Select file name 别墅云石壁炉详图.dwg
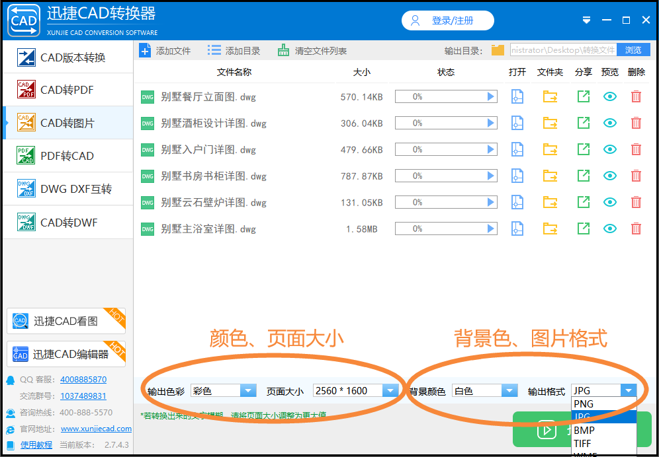659x457 pixels. pyautogui.click(x=214, y=203)
